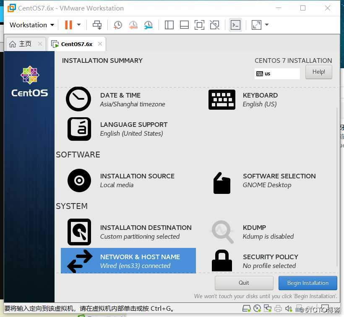
Task: Open the Workstation menu
Action: click(x=32, y=25)
